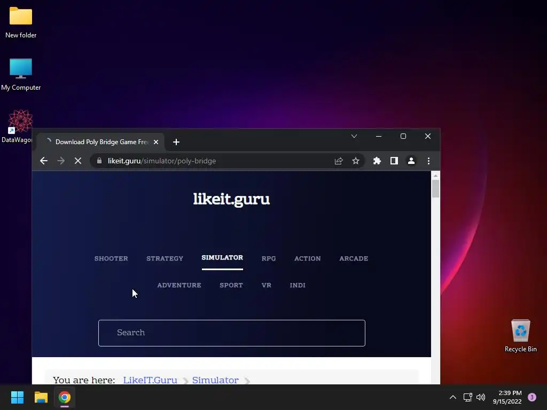Screen dimensions: 547x410
Task: Open the SIMULATOR category
Action: [x=222, y=258]
